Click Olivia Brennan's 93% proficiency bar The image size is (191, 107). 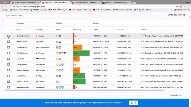pos(81,53)
